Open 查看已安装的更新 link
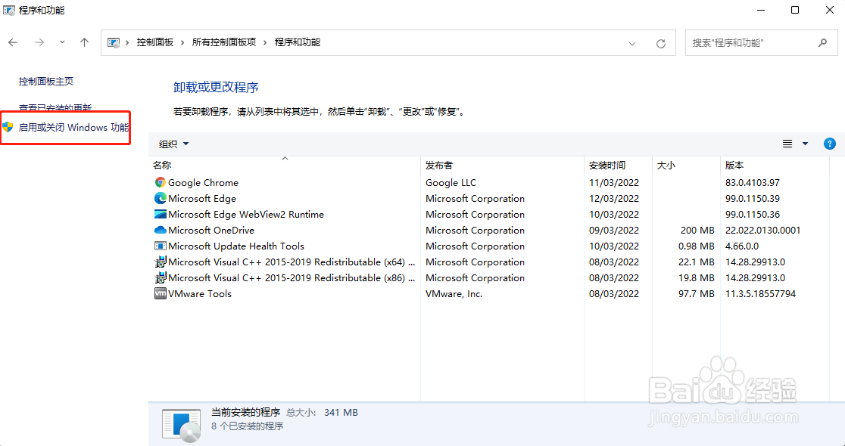The width and height of the screenshot is (845, 446). [x=55, y=108]
